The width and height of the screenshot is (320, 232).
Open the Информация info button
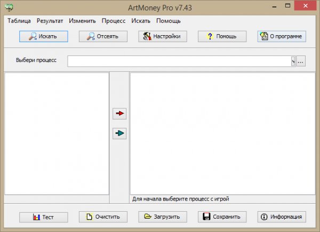pos(282,217)
